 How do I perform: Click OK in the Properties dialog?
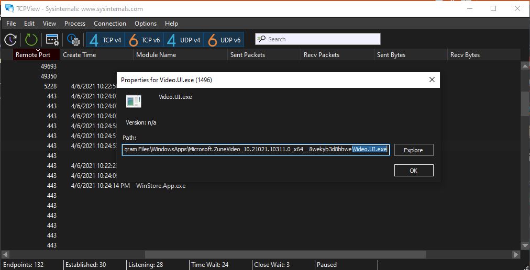click(414, 171)
